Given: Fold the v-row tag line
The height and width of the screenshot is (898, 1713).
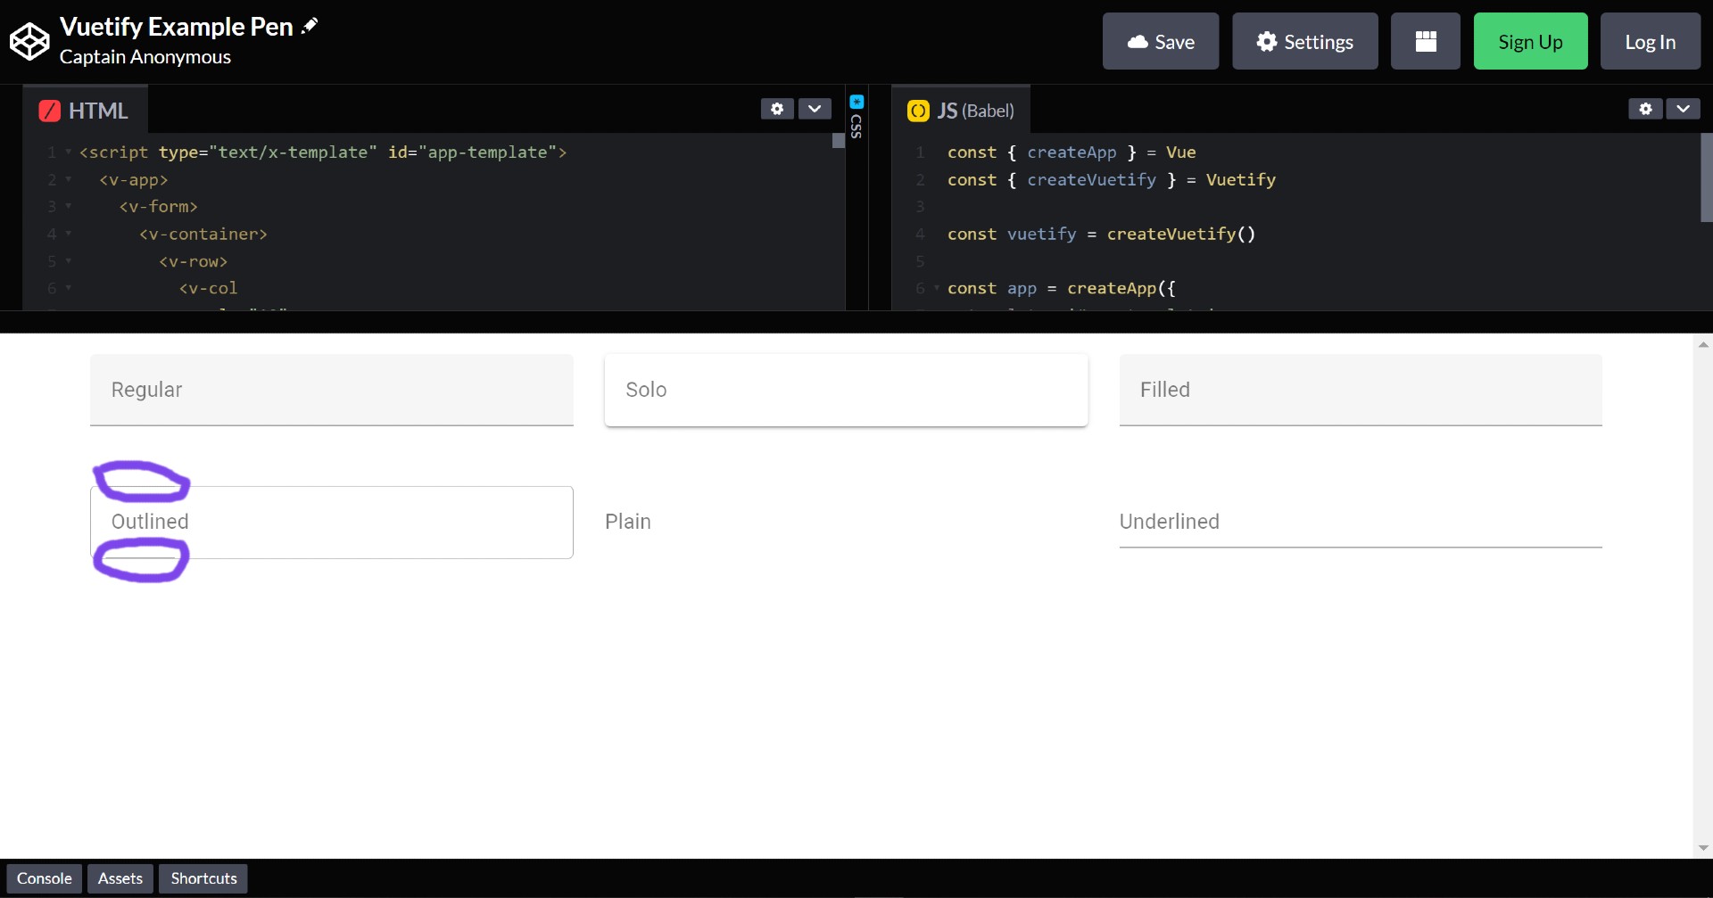Looking at the screenshot, I should [x=69, y=261].
